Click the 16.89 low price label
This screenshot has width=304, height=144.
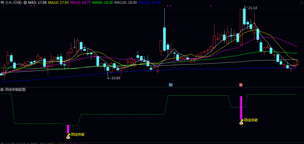click(116, 78)
